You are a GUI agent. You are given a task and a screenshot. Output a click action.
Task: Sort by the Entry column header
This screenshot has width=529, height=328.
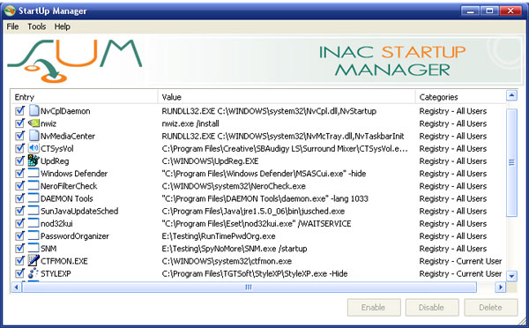[x=85, y=97]
